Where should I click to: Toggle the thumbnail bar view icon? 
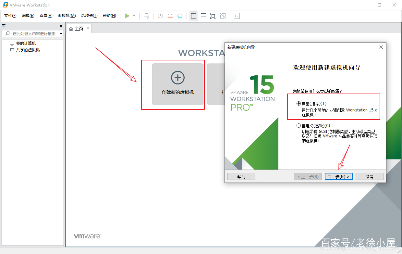coord(203,16)
